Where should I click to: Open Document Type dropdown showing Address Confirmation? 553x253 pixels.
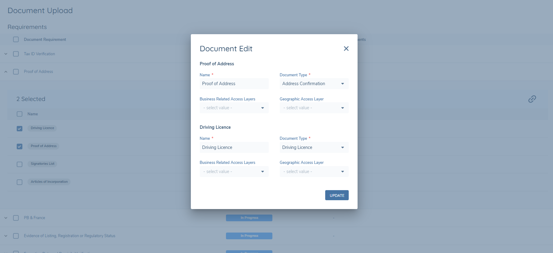tap(314, 84)
